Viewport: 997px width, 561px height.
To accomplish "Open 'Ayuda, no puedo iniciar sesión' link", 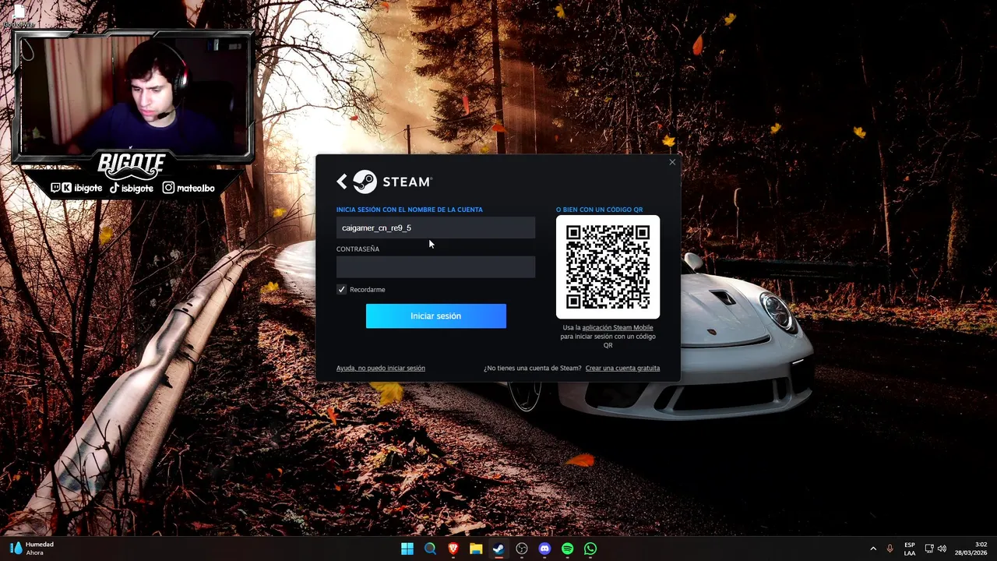I will (381, 368).
